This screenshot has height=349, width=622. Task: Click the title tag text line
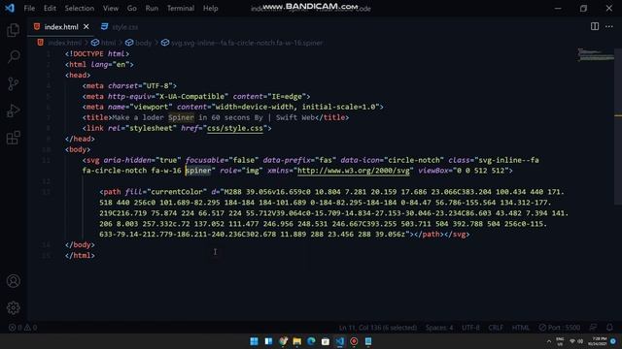216,117
